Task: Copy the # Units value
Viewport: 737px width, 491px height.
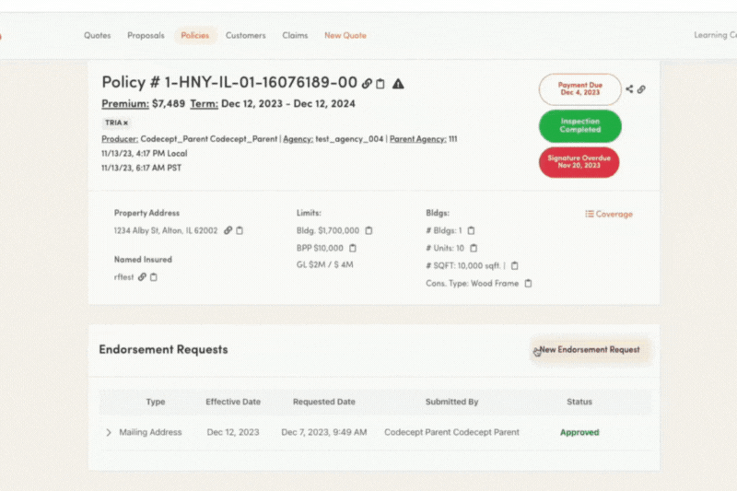Action: 474,248
